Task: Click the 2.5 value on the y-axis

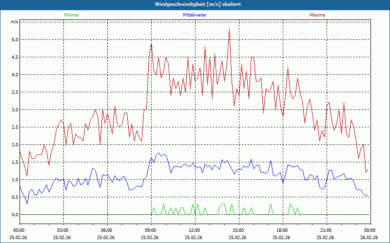Action: point(15,127)
